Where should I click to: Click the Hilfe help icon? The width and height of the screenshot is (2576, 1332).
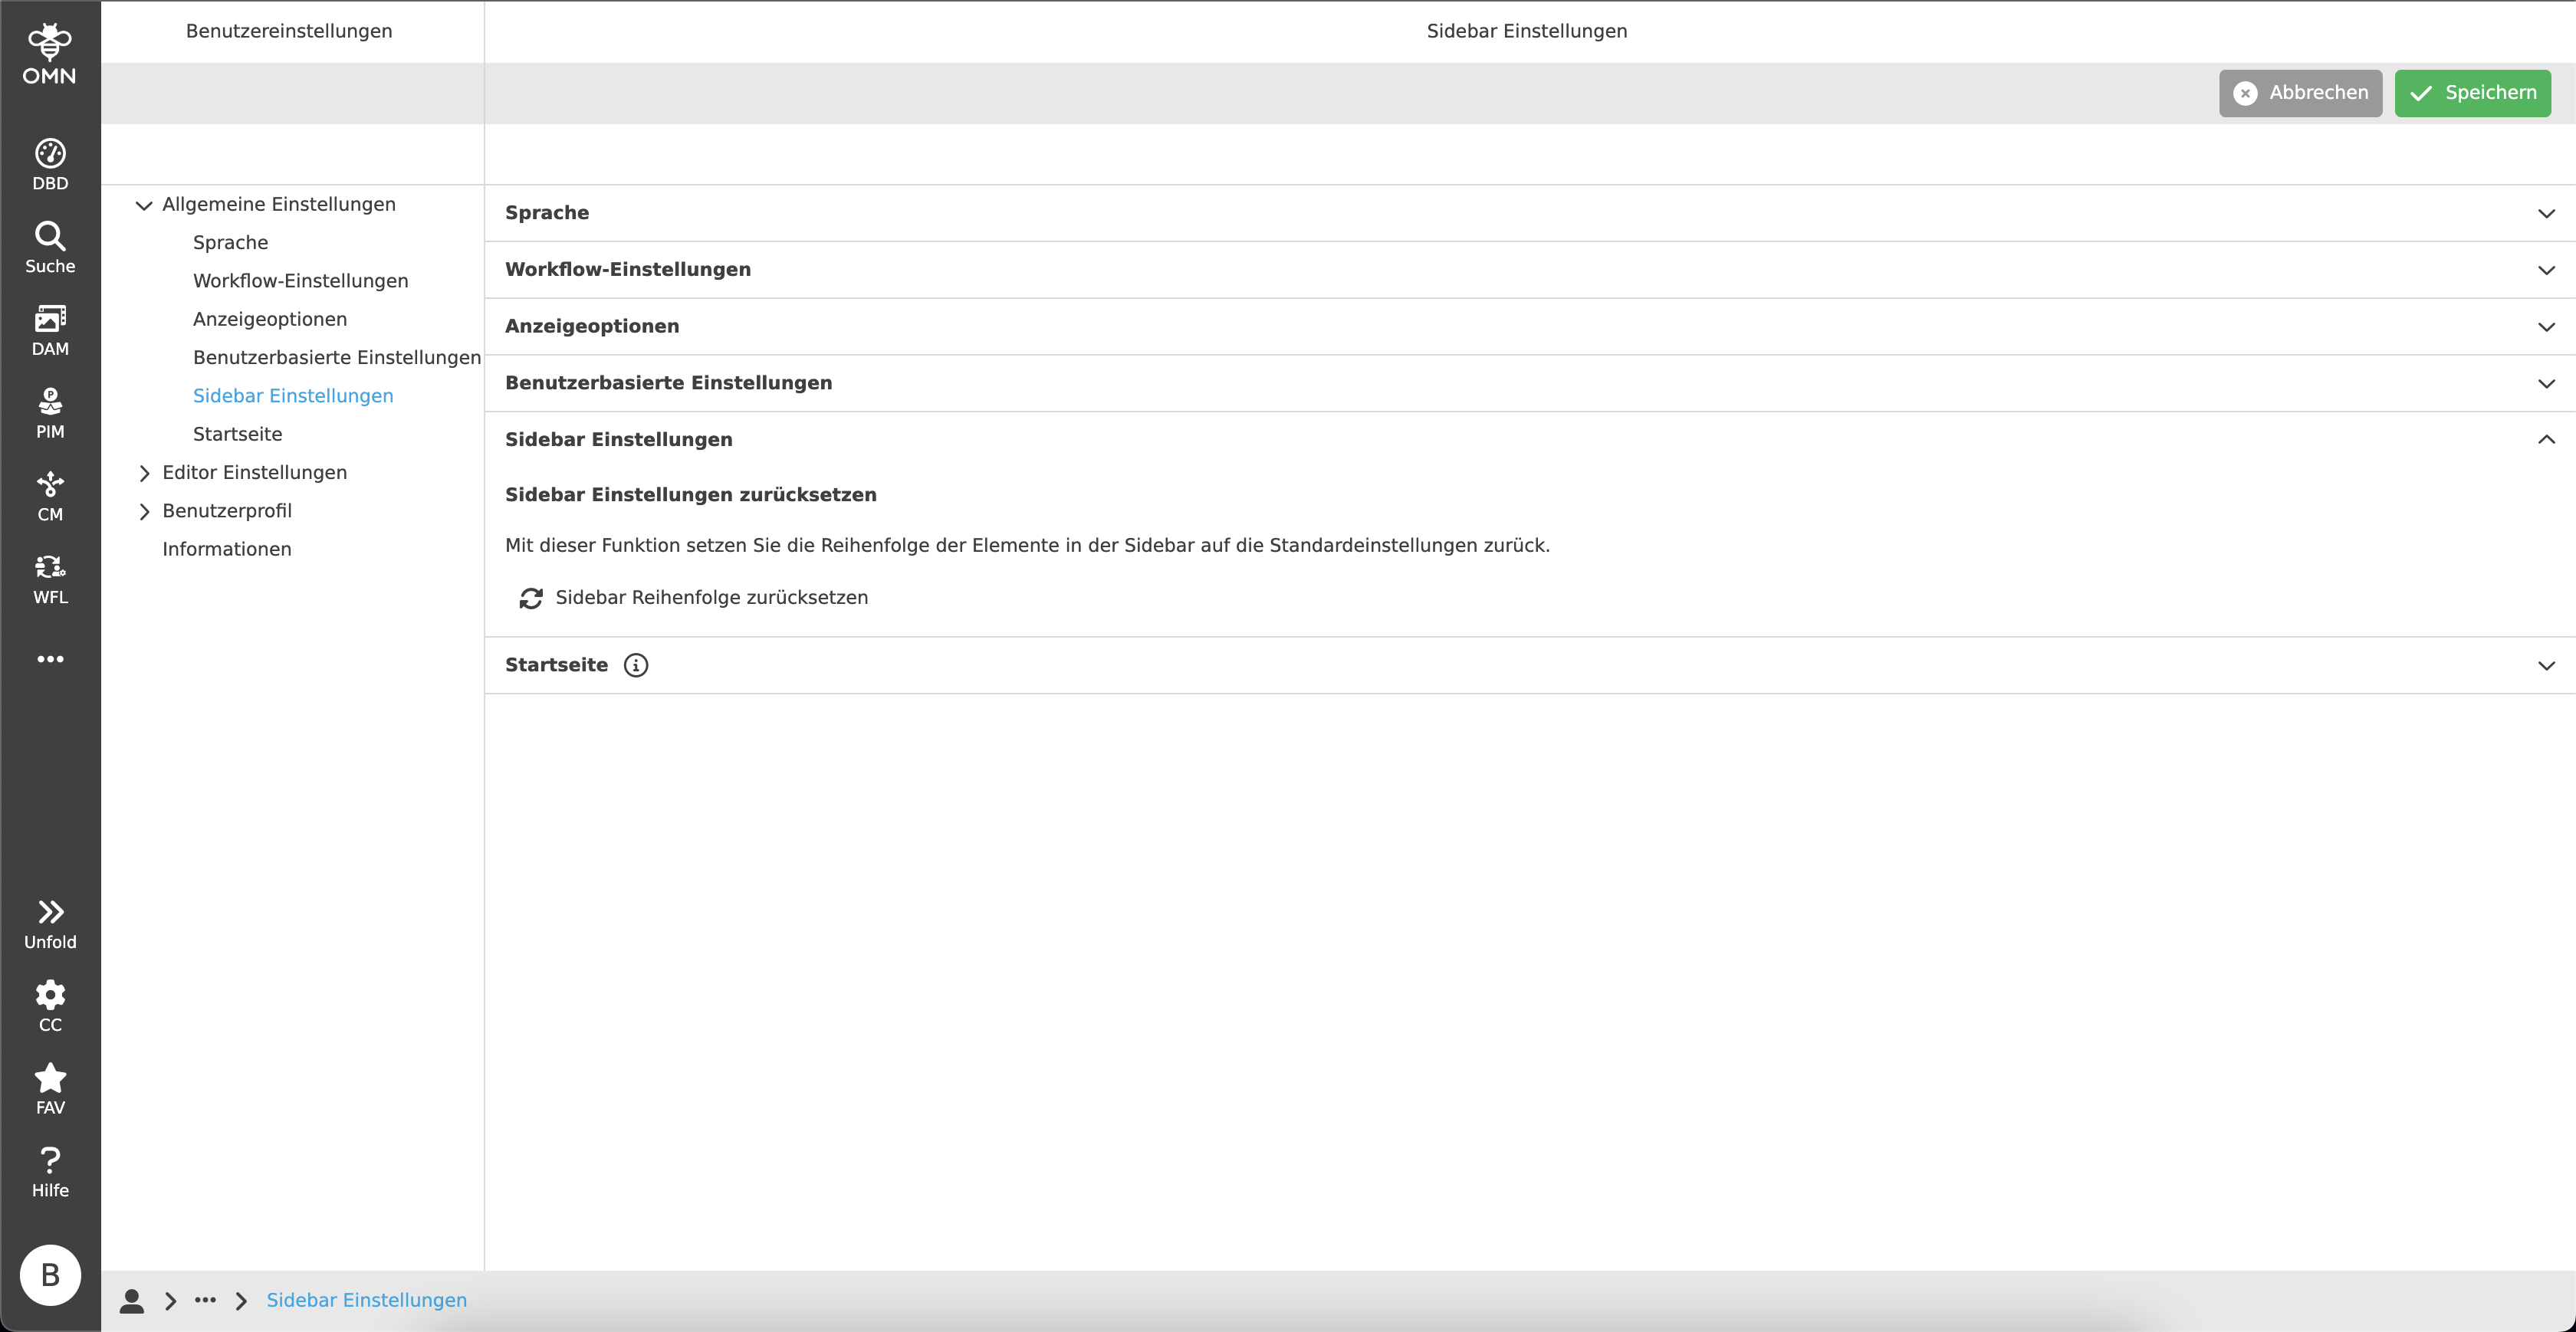(x=50, y=1169)
